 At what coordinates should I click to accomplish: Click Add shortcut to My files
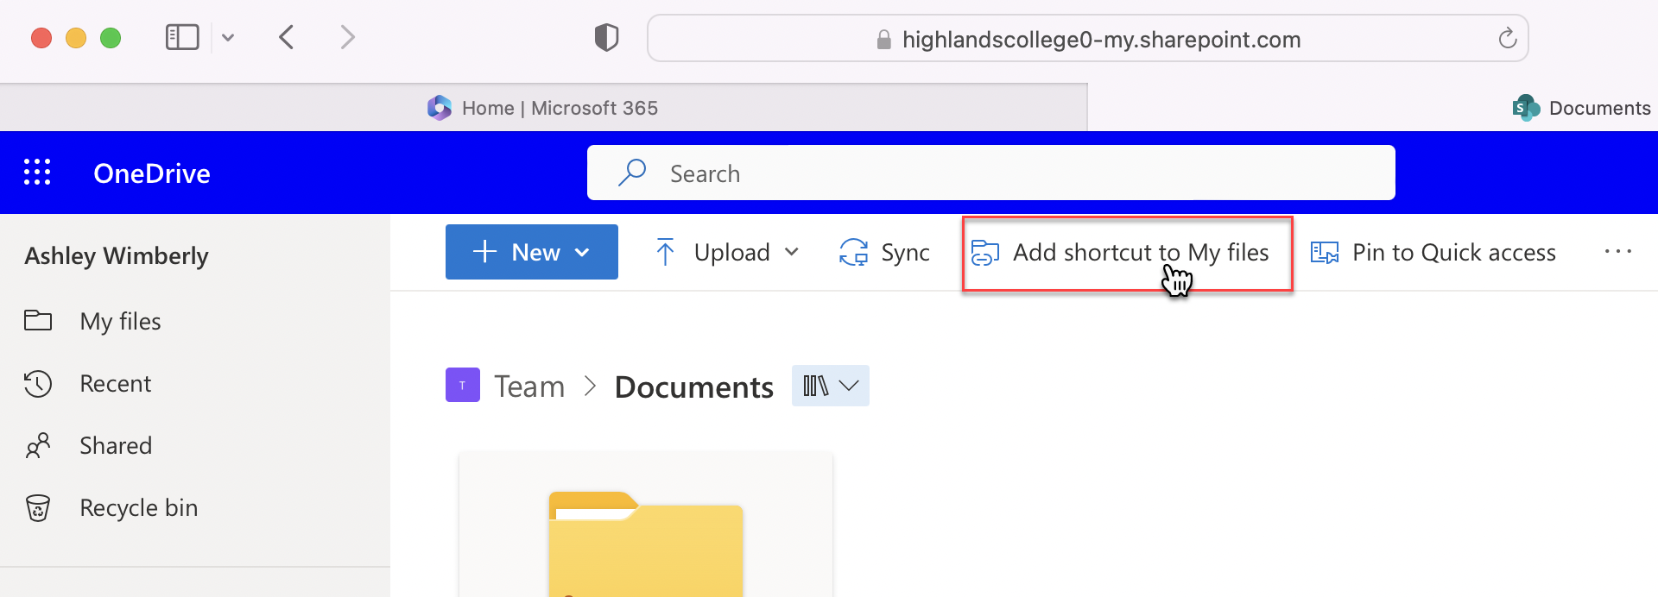click(x=1121, y=253)
